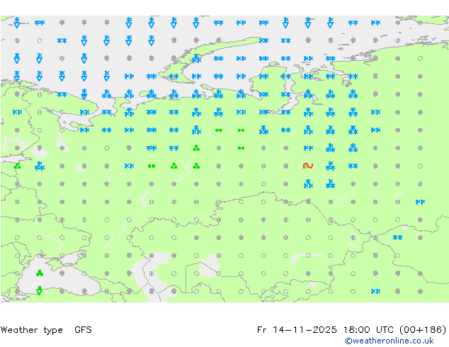
Task: Click the red freezing rain symbol
Action: [x=308, y=166]
